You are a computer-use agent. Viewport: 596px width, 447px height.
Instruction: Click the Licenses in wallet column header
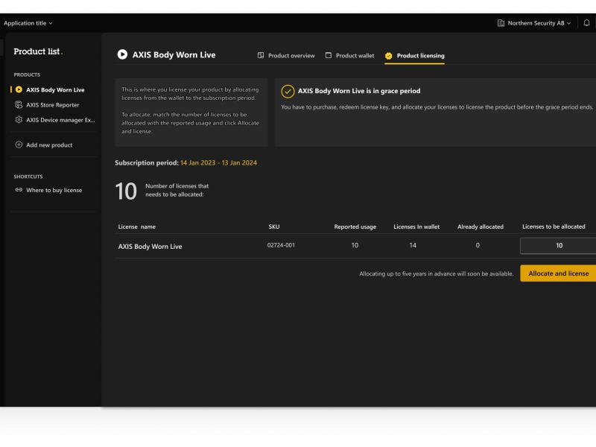click(x=416, y=226)
